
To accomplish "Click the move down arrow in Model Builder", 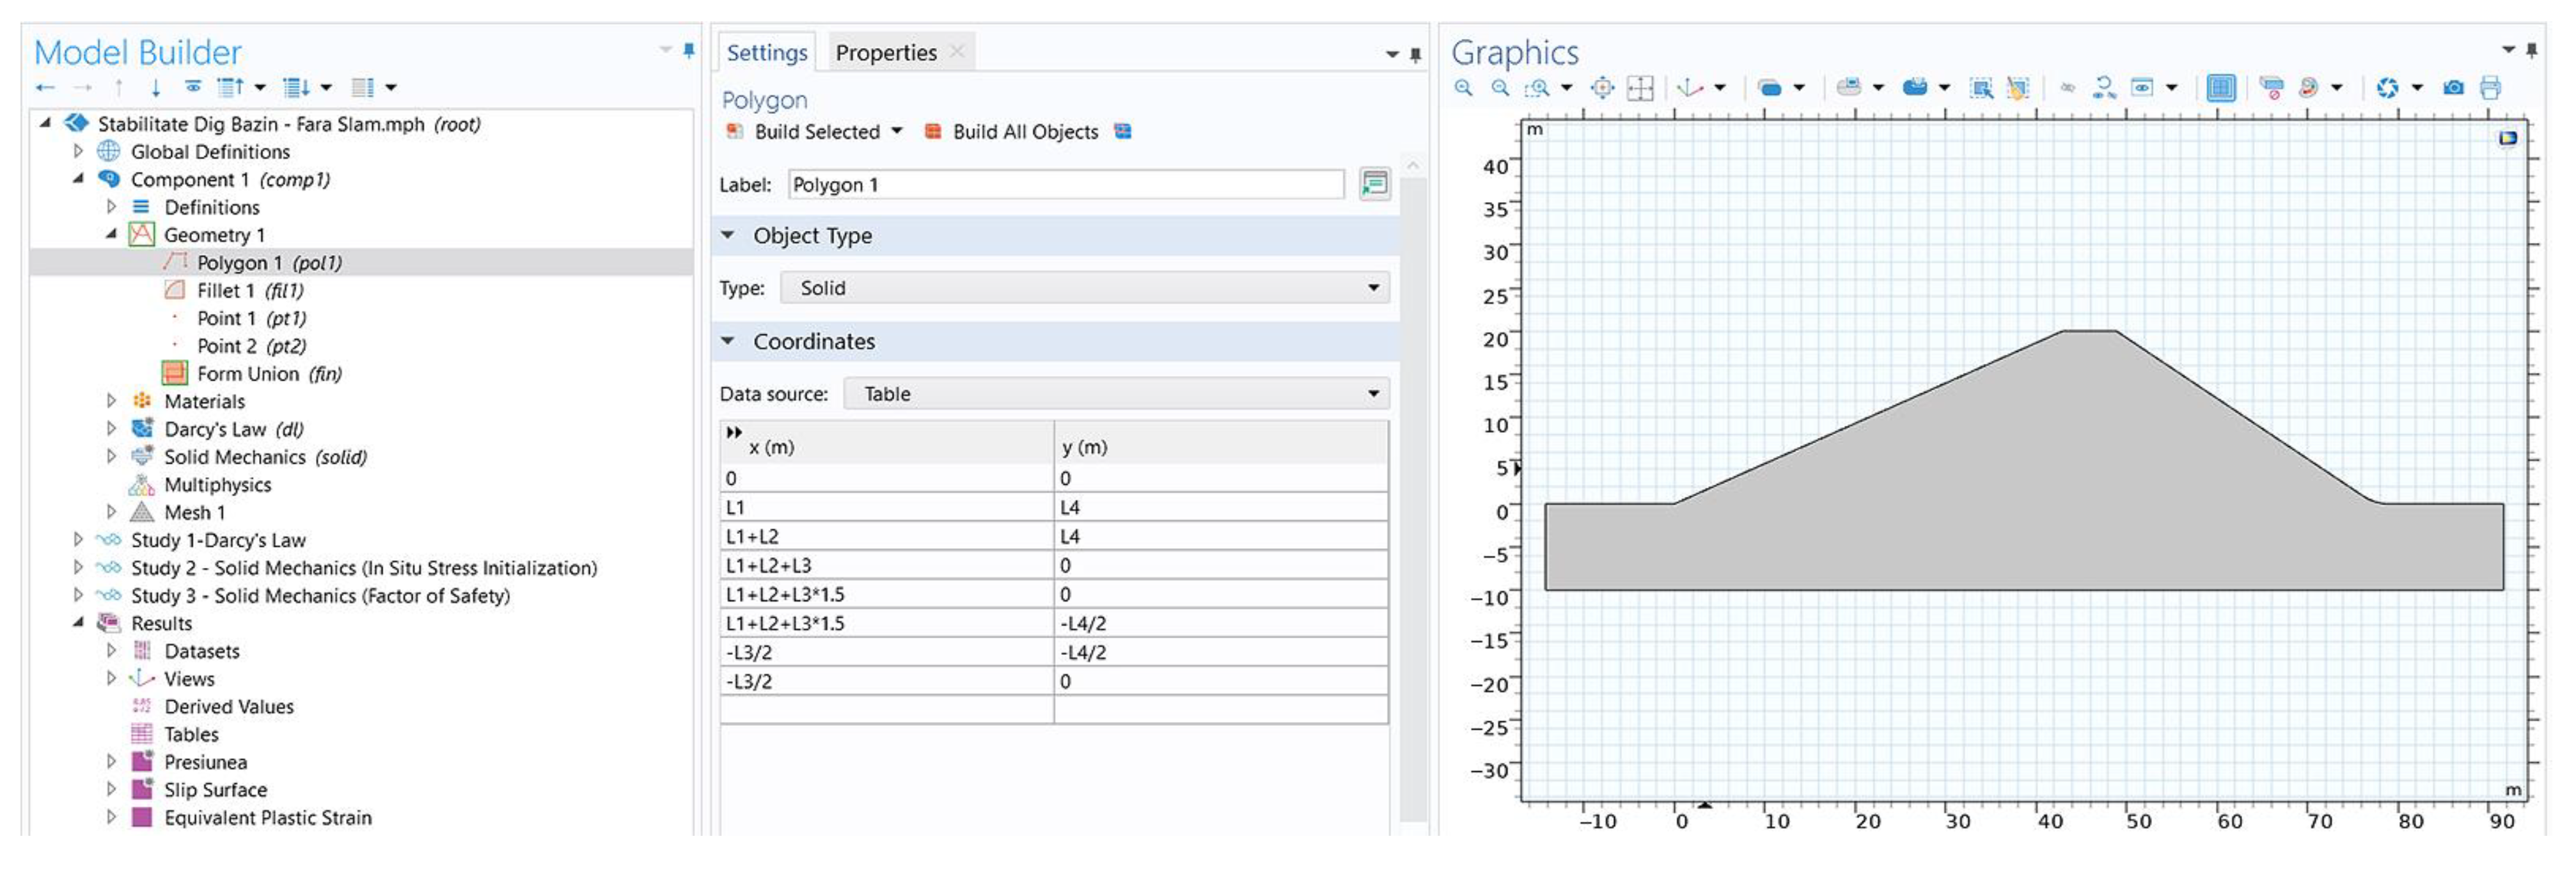I will [x=156, y=88].
